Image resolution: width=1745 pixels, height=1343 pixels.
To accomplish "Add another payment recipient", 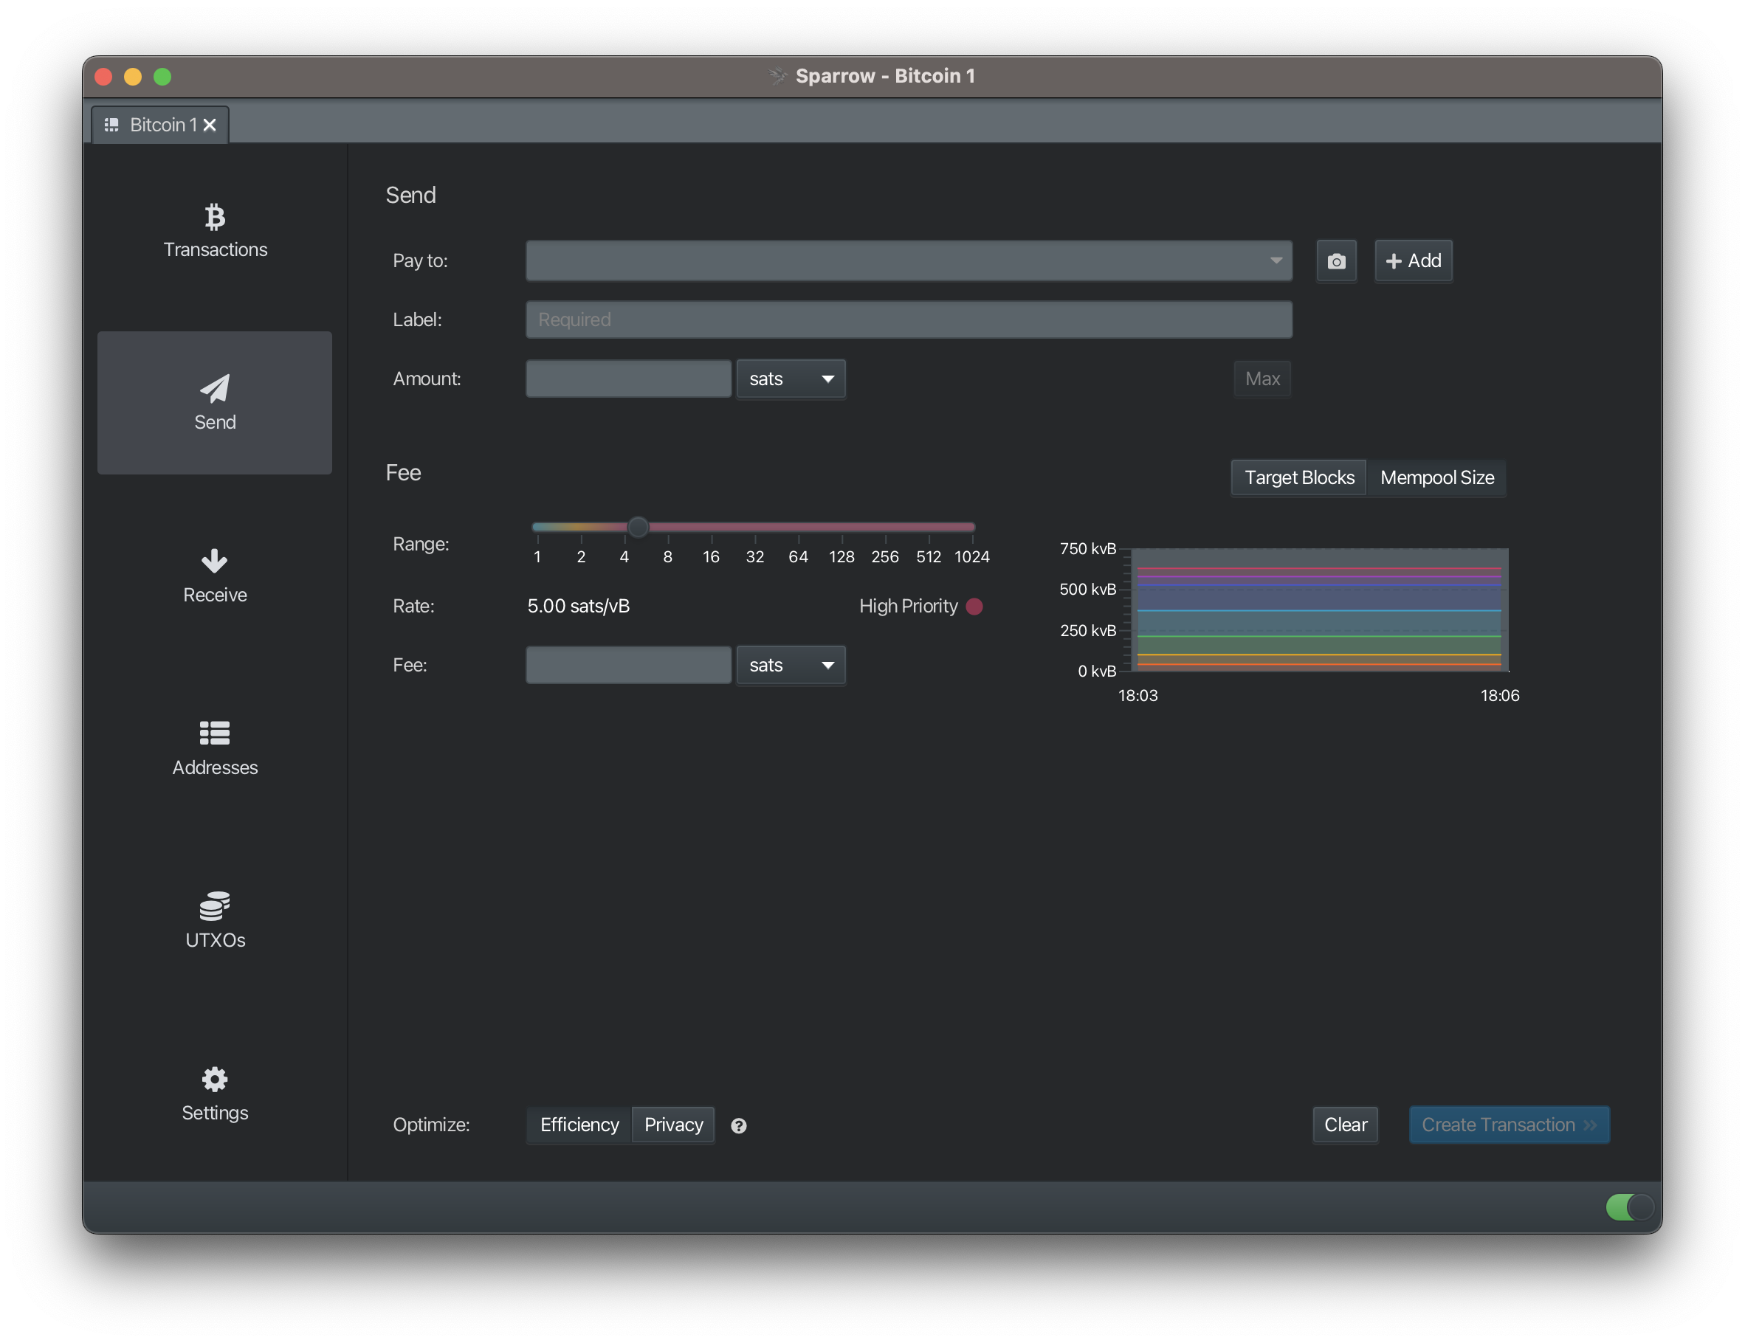I will coord(1413,260).
